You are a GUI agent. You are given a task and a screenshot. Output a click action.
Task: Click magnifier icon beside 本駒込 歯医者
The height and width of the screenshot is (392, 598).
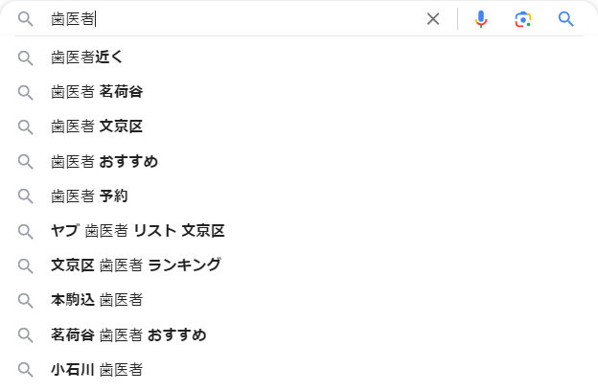click(x=26, y=301)
